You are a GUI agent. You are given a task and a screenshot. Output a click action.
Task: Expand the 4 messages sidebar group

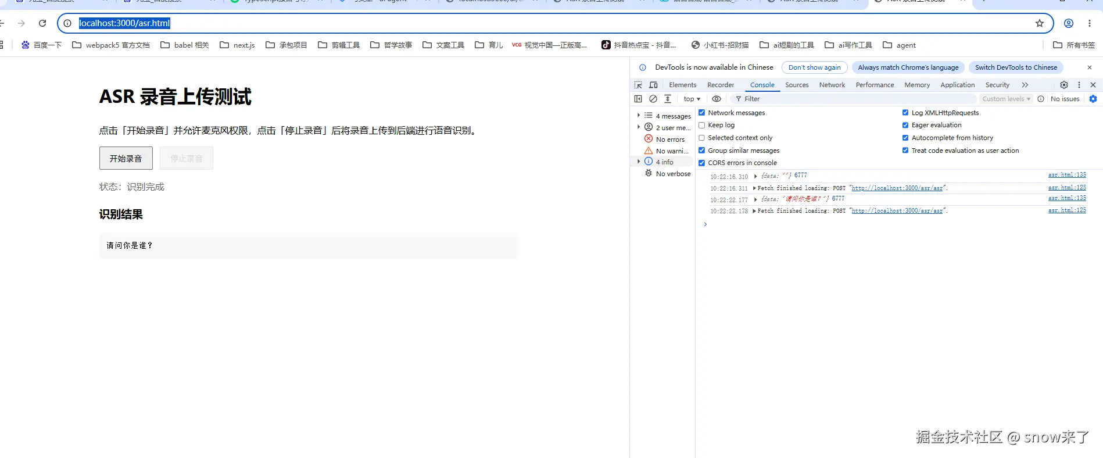[639, 116]
